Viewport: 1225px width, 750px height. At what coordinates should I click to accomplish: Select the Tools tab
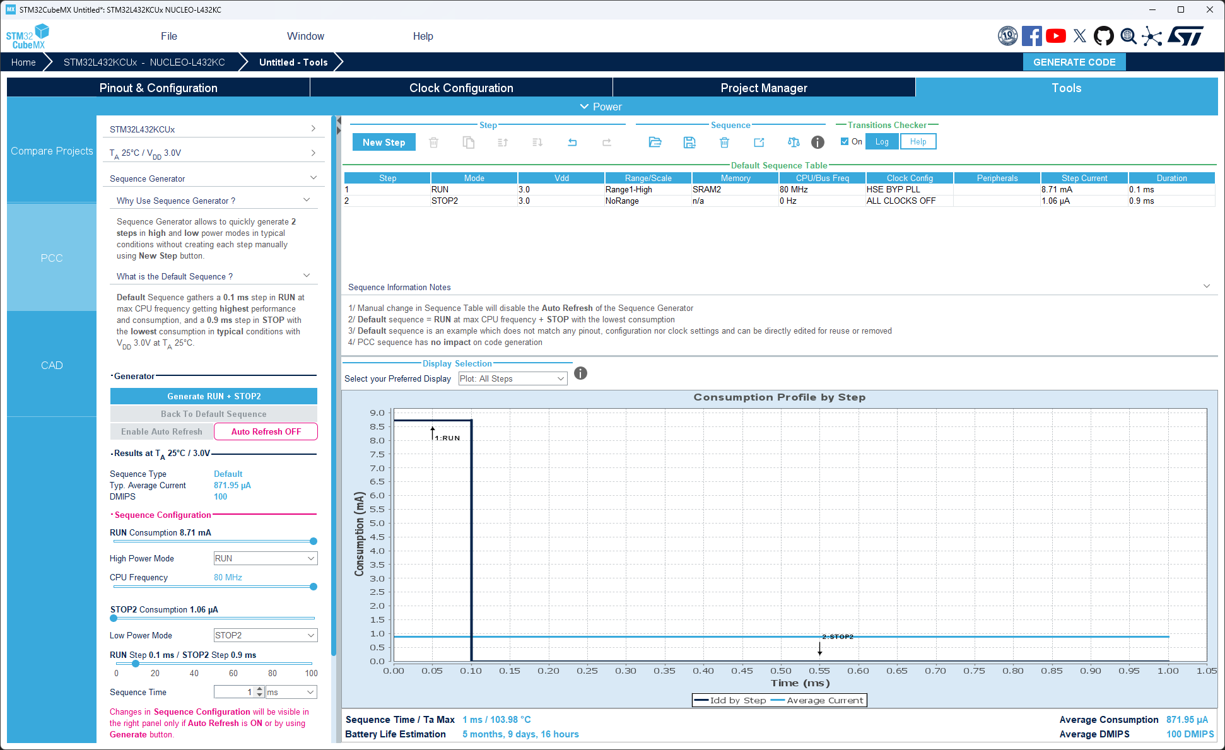point(1066,88)
